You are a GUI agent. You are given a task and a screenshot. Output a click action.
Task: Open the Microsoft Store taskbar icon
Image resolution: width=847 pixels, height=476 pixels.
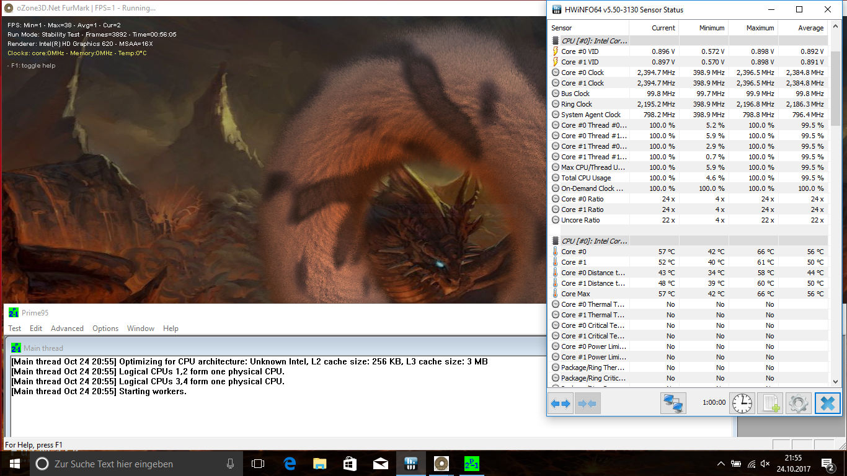point(350,464)
